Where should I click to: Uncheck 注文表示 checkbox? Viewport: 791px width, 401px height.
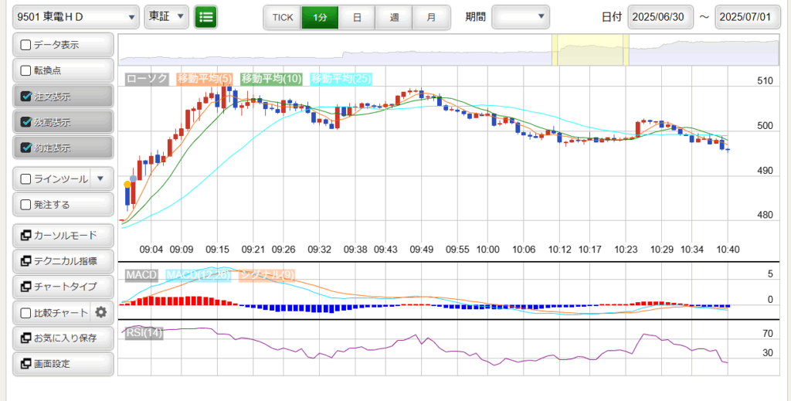25,97
